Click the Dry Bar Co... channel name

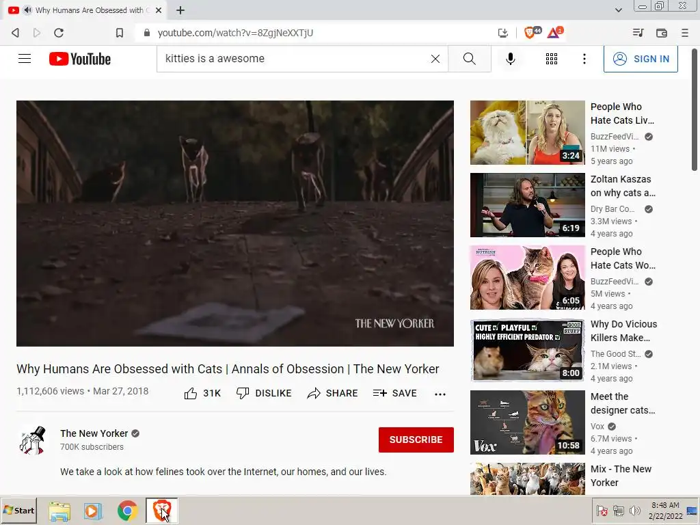coord(612,209)
